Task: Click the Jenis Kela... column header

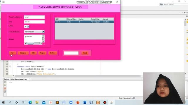Action: 96,19
